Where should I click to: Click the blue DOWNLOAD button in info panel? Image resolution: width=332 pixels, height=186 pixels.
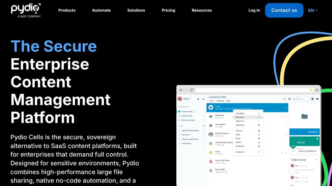click(x=304, y=132)
